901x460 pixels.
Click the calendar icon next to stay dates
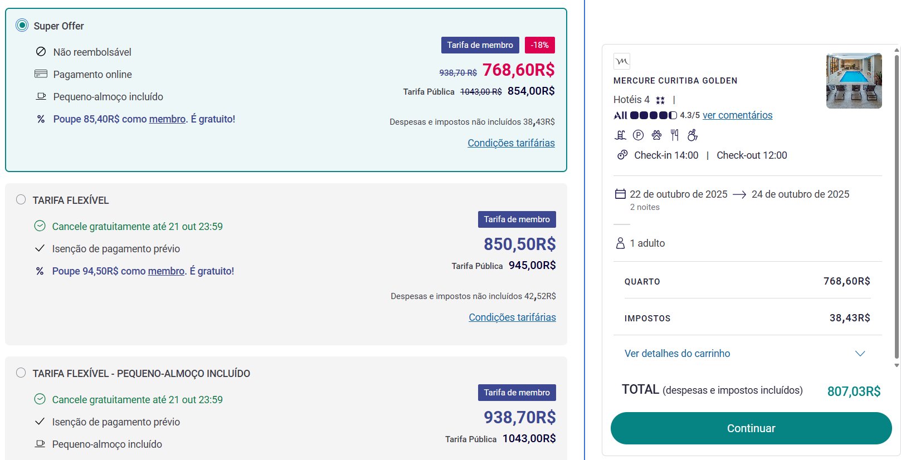[x=620, y=194]
